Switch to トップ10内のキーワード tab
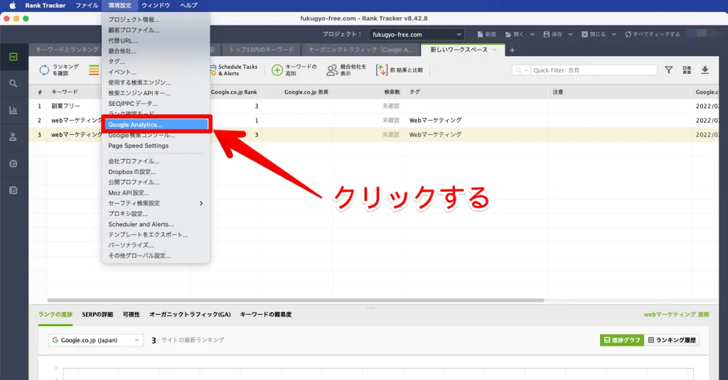 pos(262,50)
